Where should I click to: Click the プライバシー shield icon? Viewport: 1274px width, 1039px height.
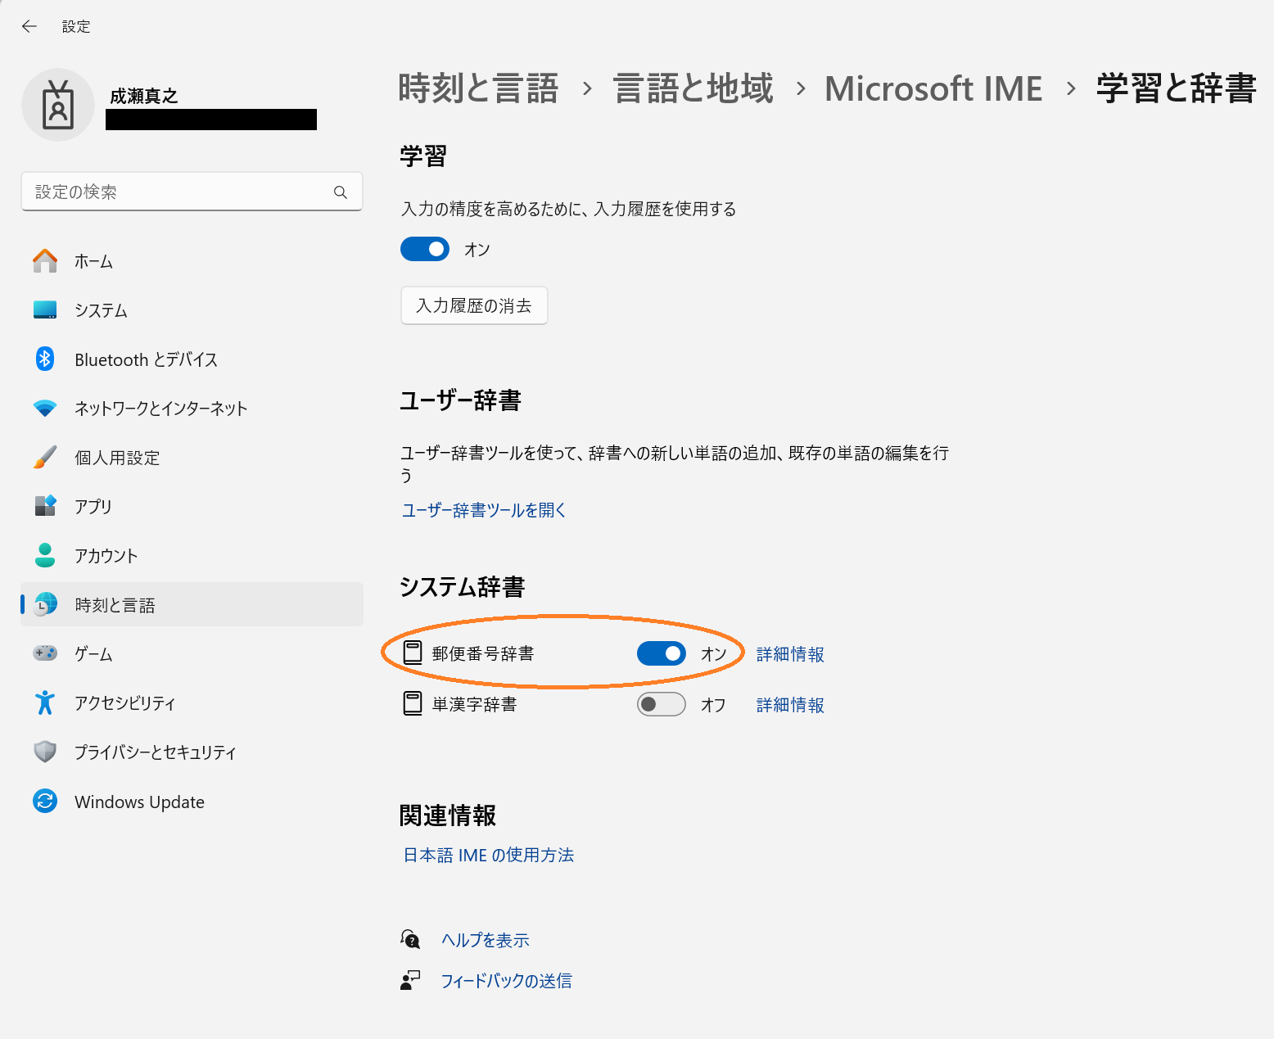[x=45, y=752]
